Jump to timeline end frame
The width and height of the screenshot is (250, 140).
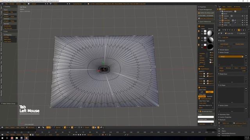click(85, 135)
